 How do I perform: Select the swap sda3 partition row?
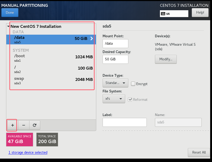tap(51, 81)
